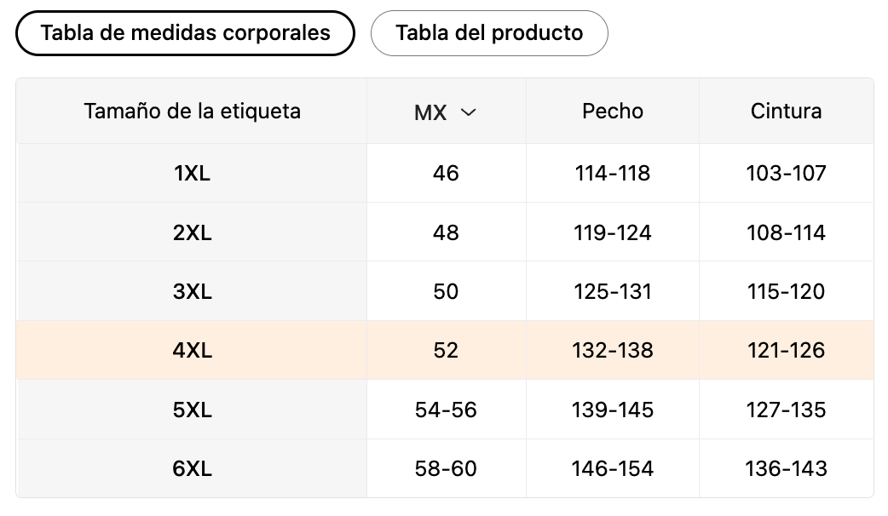Select the 3XL size row label

[192, 291]
